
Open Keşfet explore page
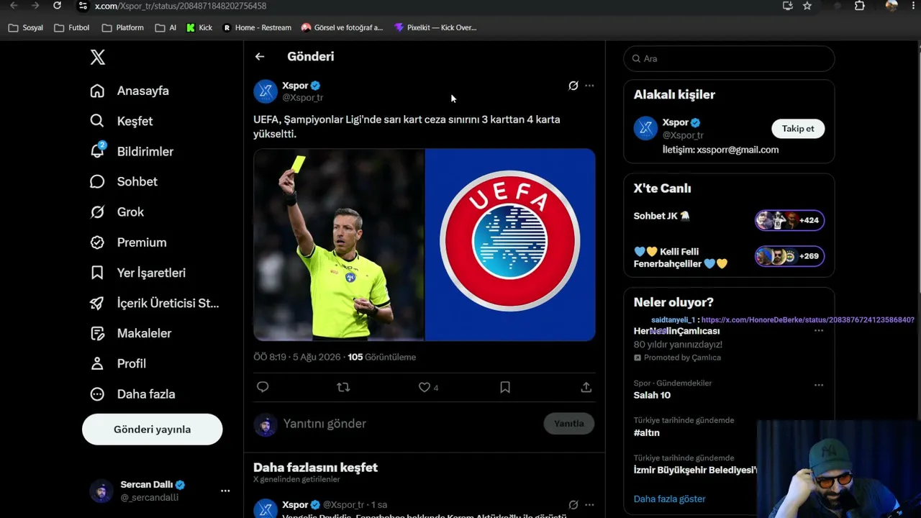pos(122,121)
